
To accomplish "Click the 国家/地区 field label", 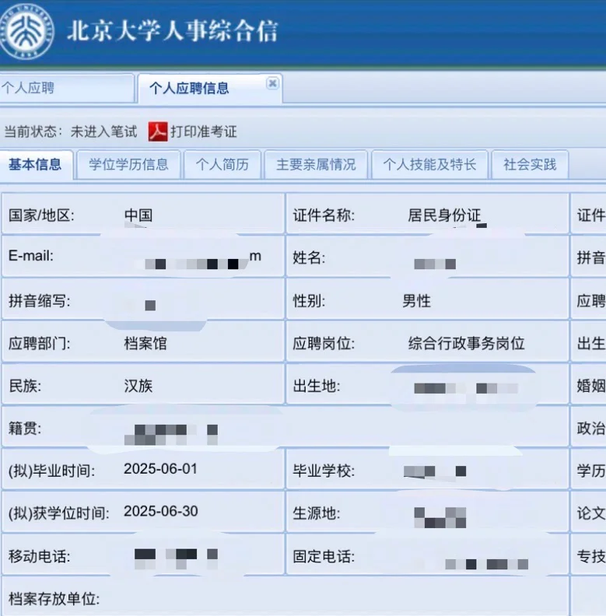I will click(x=41, y=215).
